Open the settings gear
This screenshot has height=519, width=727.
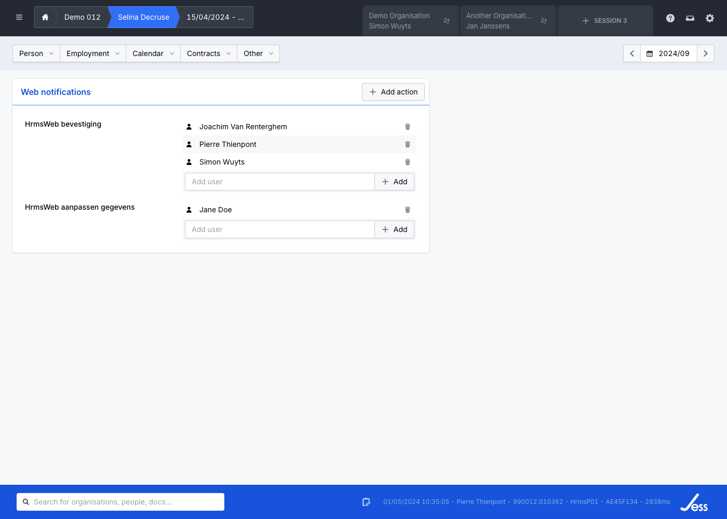click(x=710, y=18)
